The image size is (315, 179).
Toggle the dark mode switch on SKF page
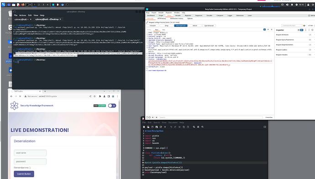[x=112, y=106]
